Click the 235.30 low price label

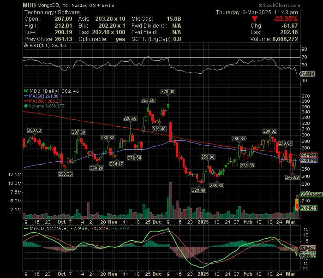[x=217, y=186]
